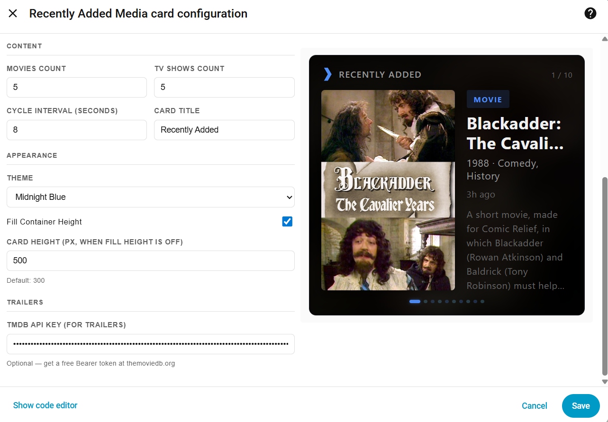This screenshot has height=422, width=608.
Task: Focus the TV Shows Count field
Action: click(x=224, y=87)
